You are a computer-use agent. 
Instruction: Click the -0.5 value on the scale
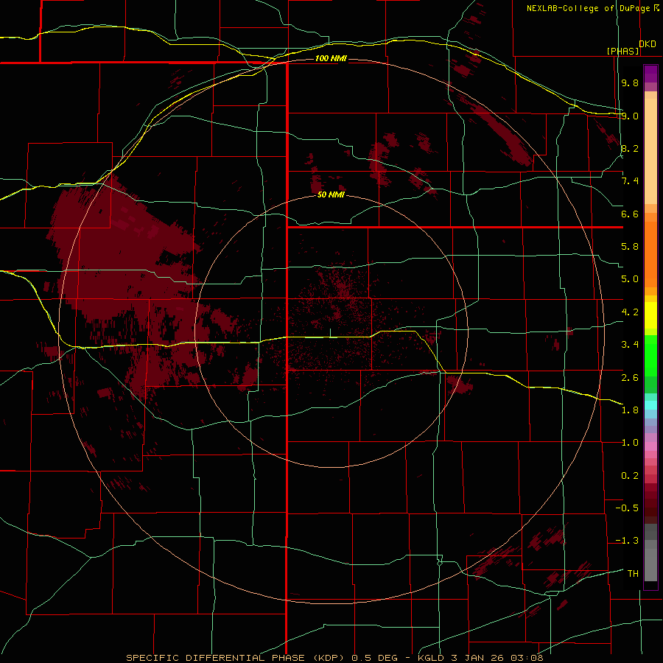(627, 508)
